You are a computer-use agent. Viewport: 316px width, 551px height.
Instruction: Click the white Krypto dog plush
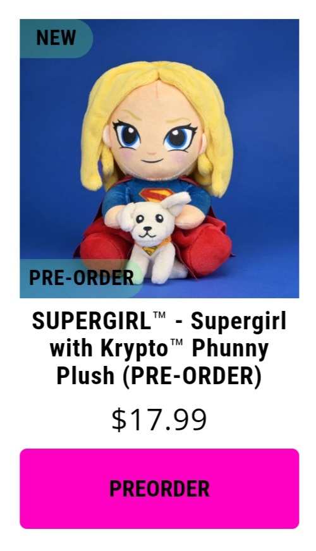pyautogui.click(x=153, y=239)
